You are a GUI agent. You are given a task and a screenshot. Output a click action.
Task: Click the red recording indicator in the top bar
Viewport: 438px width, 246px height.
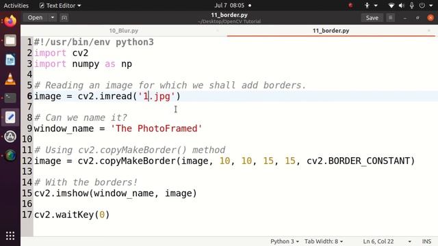pyautogui.click(x=350, y=5)
